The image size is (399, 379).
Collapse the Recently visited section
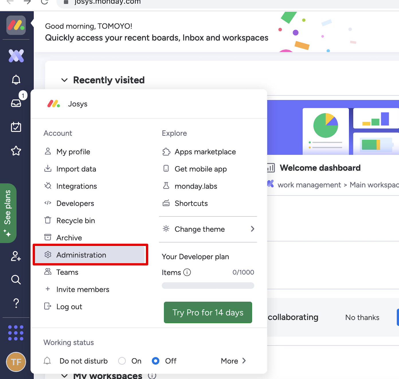coord(64,80)
